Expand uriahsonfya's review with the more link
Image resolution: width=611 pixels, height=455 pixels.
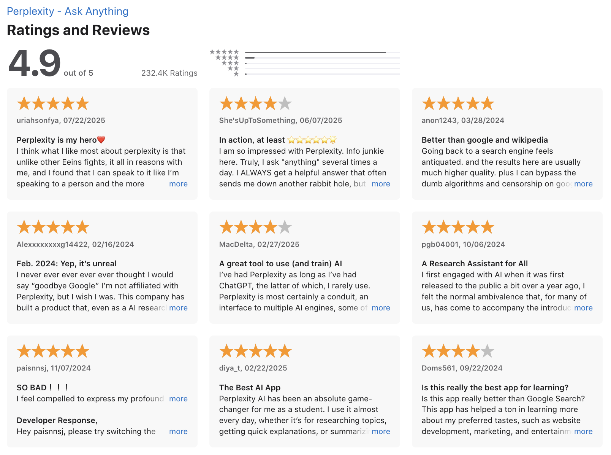(178, 184)
